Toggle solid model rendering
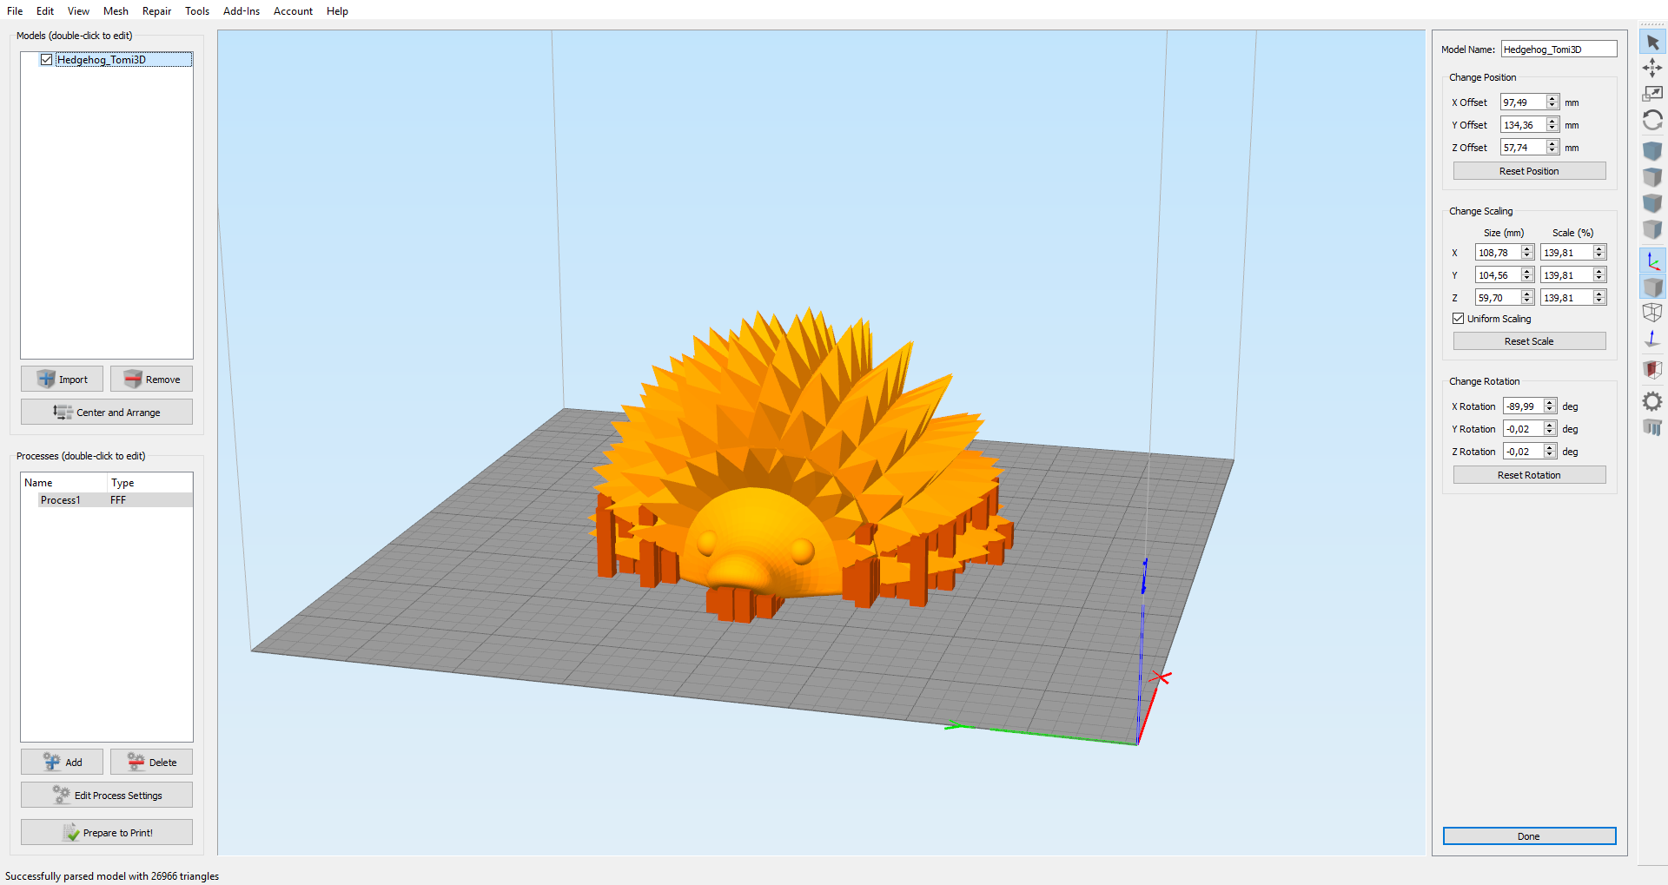 [1652, 287]
